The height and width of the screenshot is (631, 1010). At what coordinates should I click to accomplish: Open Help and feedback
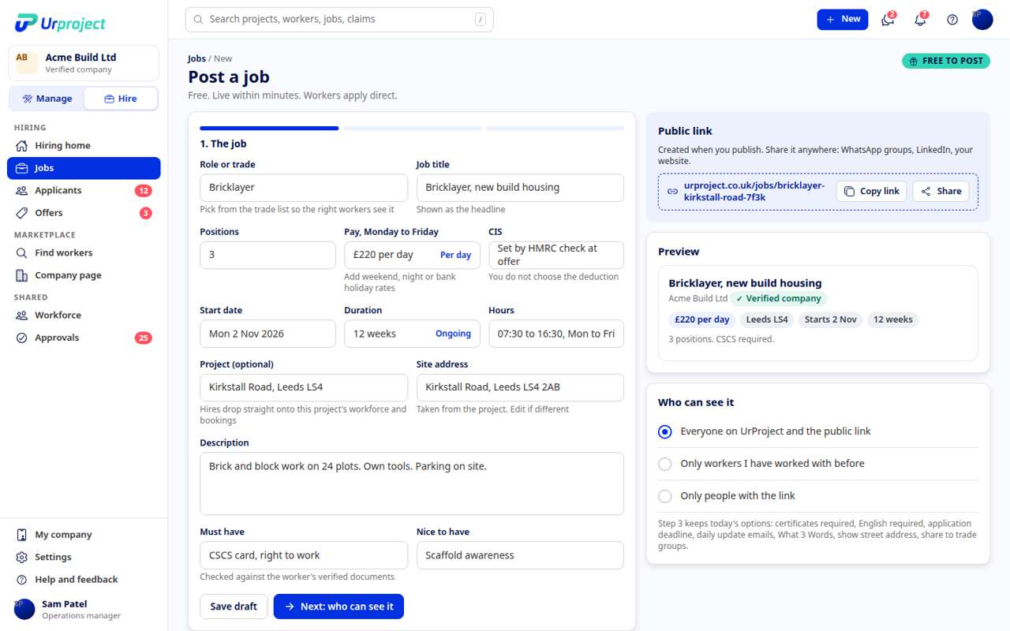point(84,580)
